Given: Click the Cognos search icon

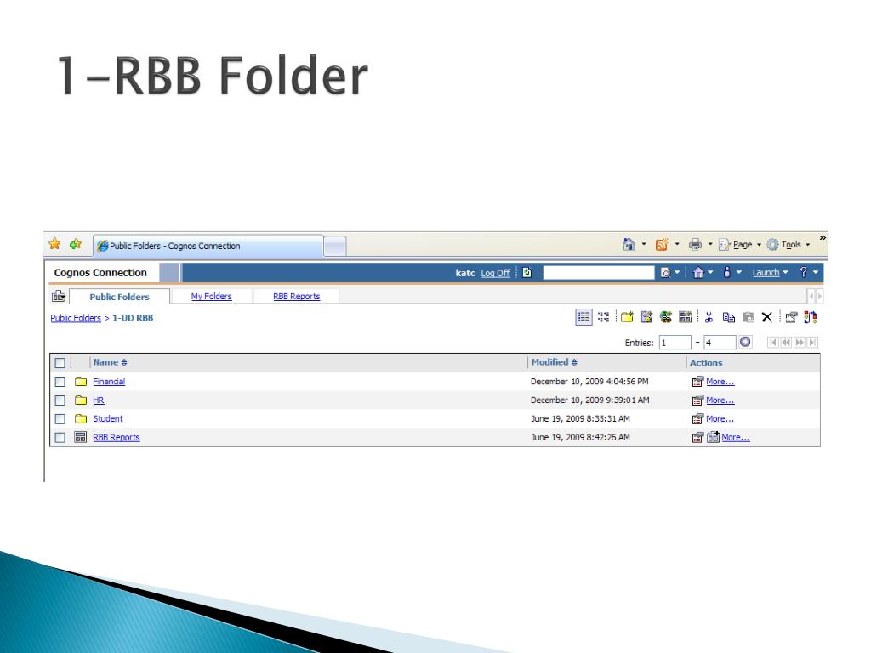Looking at the screenshot, I should [665, 273].
